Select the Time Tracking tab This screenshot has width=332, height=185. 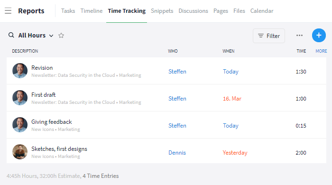pyautogui.click(x=127, y=11)
